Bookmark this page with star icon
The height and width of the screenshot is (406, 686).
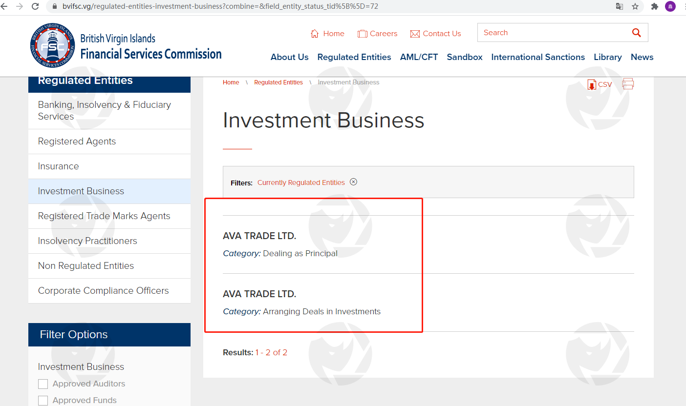(635, 6)
